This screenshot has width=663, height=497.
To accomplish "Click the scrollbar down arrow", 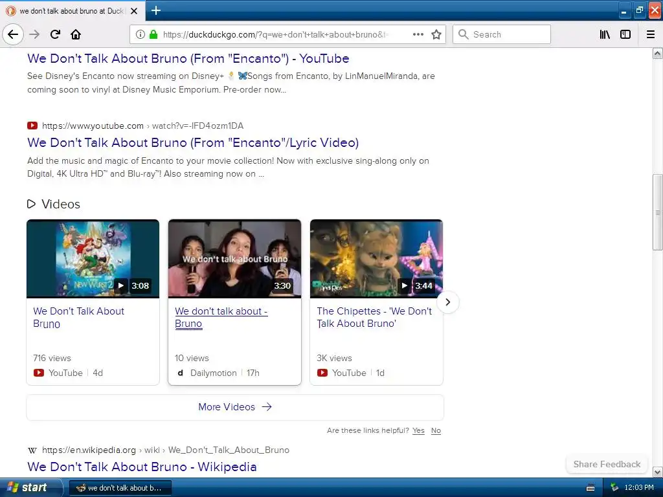I will click(658, 472).
